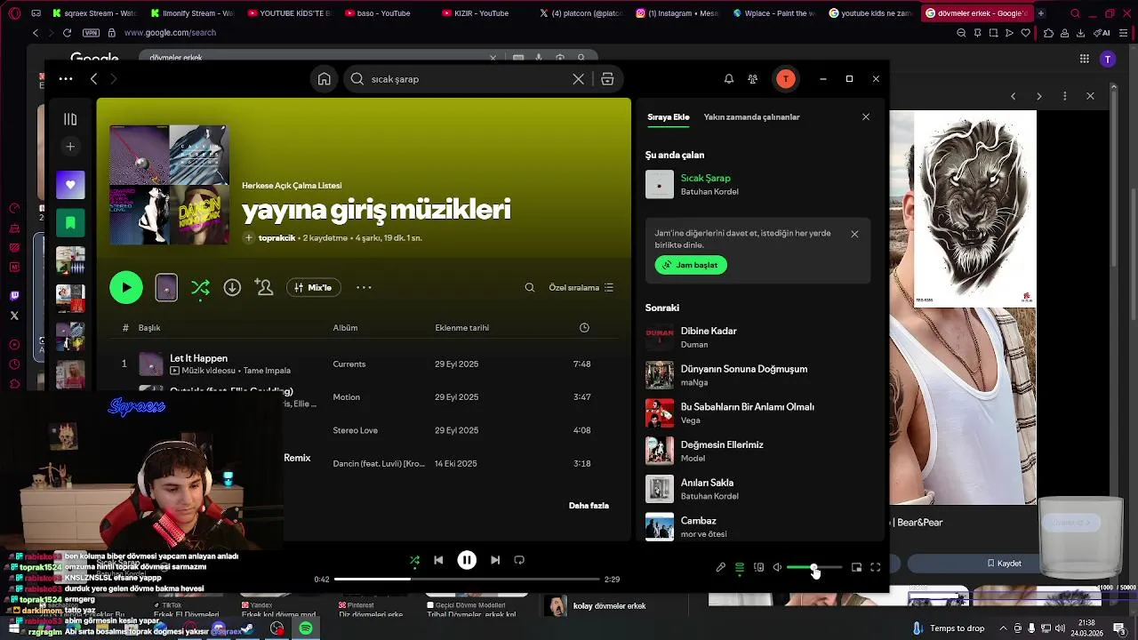Open the Spotify miniplayer
Image resolution: width=1138 pixels, height=640 pixels.
(x=857, y=567)
